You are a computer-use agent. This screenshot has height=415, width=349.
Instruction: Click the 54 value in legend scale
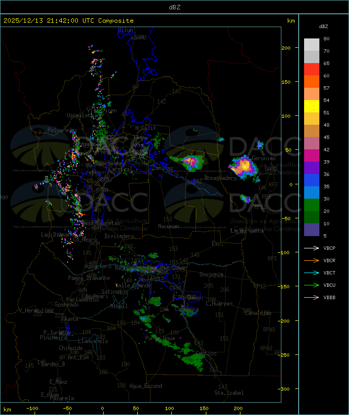[326, 101]
